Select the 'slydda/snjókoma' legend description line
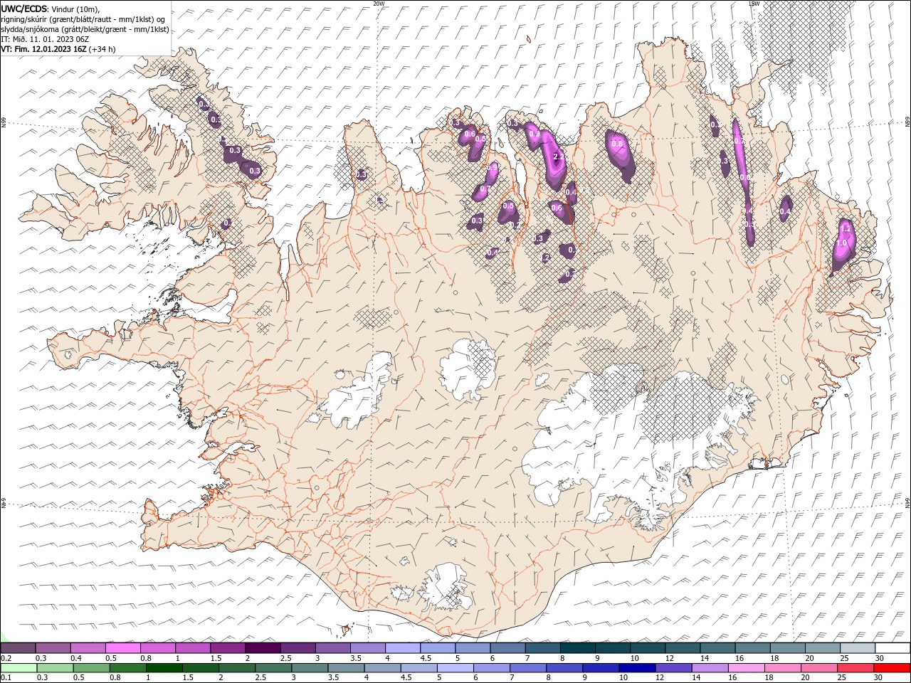The image size is (911, 683). pyautogui.click(x=85, y=29)
